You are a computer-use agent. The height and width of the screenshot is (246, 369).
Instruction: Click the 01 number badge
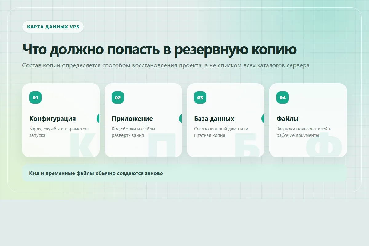click(35, 97)
